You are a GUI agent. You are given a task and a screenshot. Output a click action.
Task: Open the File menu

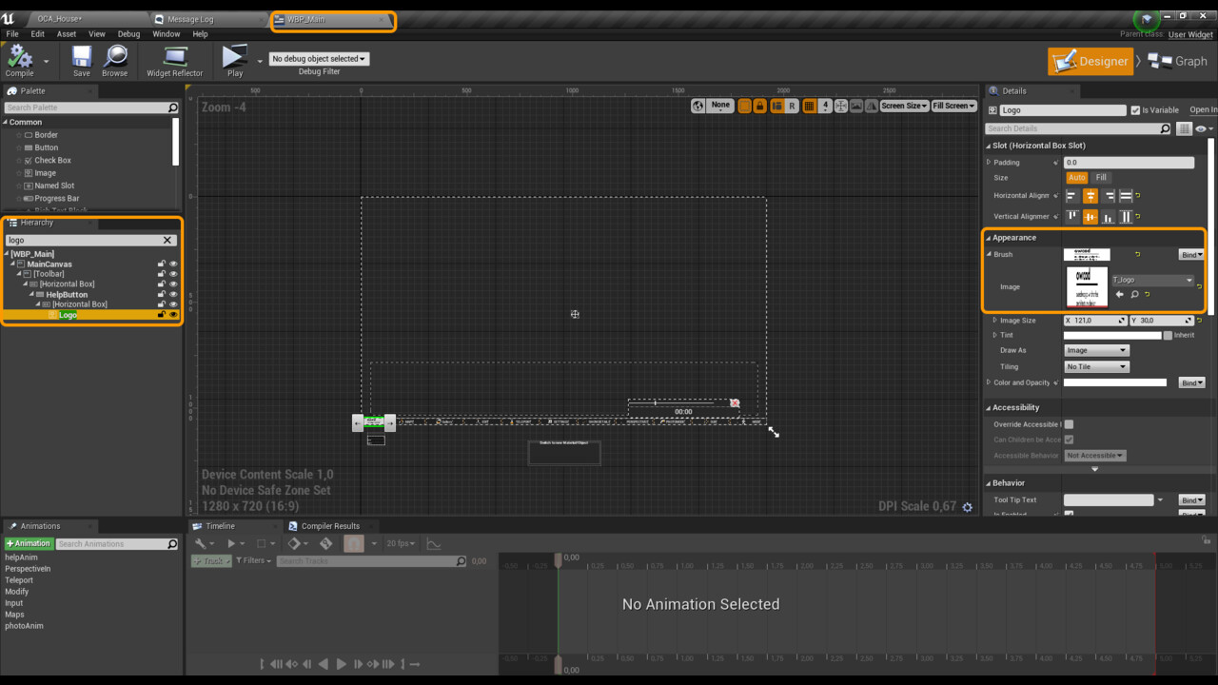coord(12,34)
